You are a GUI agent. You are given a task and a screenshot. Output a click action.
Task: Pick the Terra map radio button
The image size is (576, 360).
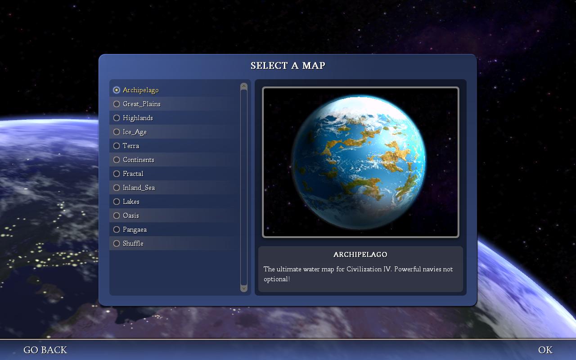tap(117, 146)
